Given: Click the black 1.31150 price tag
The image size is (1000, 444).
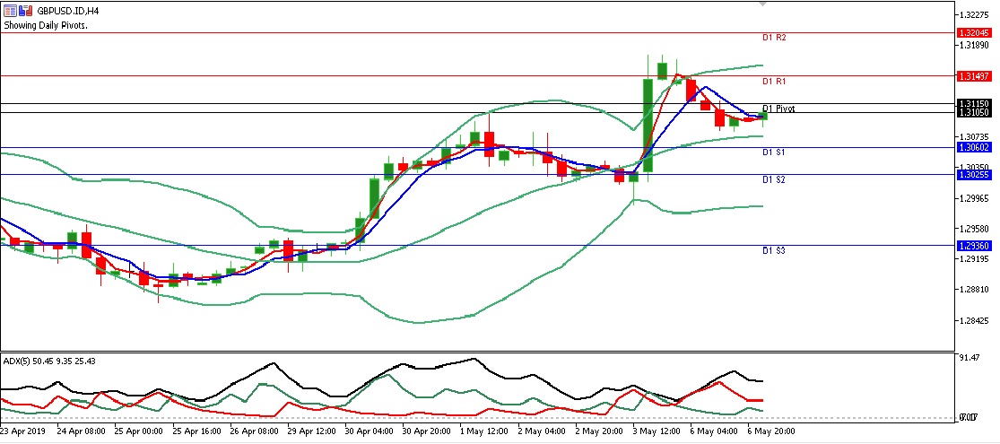Looking at the screenshot, I should pos(974,103).
